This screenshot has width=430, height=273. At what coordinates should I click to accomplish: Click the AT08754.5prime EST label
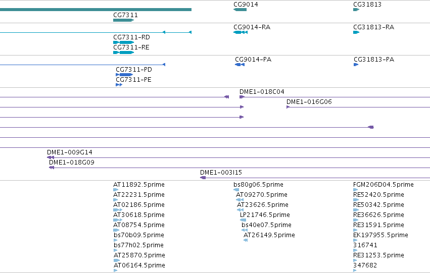[139, 225]
